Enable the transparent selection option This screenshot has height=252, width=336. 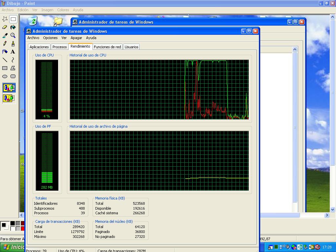click(x=9, y=98)
